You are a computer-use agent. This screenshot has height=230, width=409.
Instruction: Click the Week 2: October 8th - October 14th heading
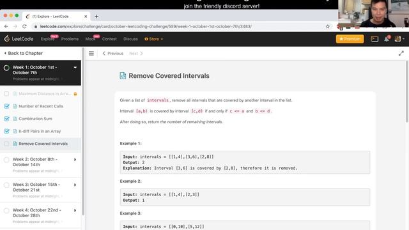tap(35, 162)
